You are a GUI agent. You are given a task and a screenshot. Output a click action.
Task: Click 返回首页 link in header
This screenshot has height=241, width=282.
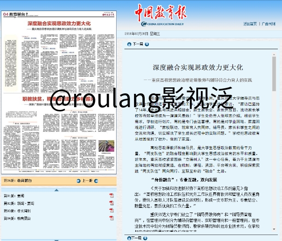coord(250,24)
